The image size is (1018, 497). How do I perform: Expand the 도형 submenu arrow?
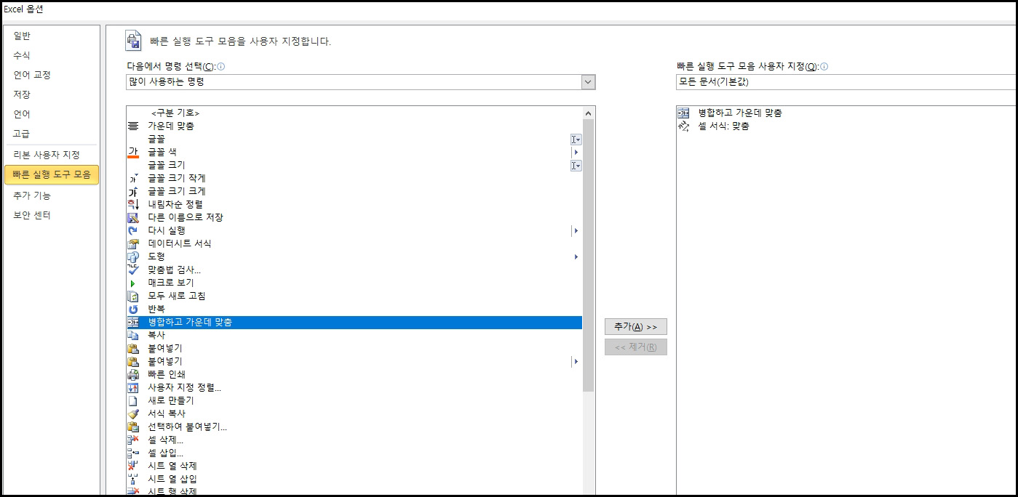(x=576, y=256)
